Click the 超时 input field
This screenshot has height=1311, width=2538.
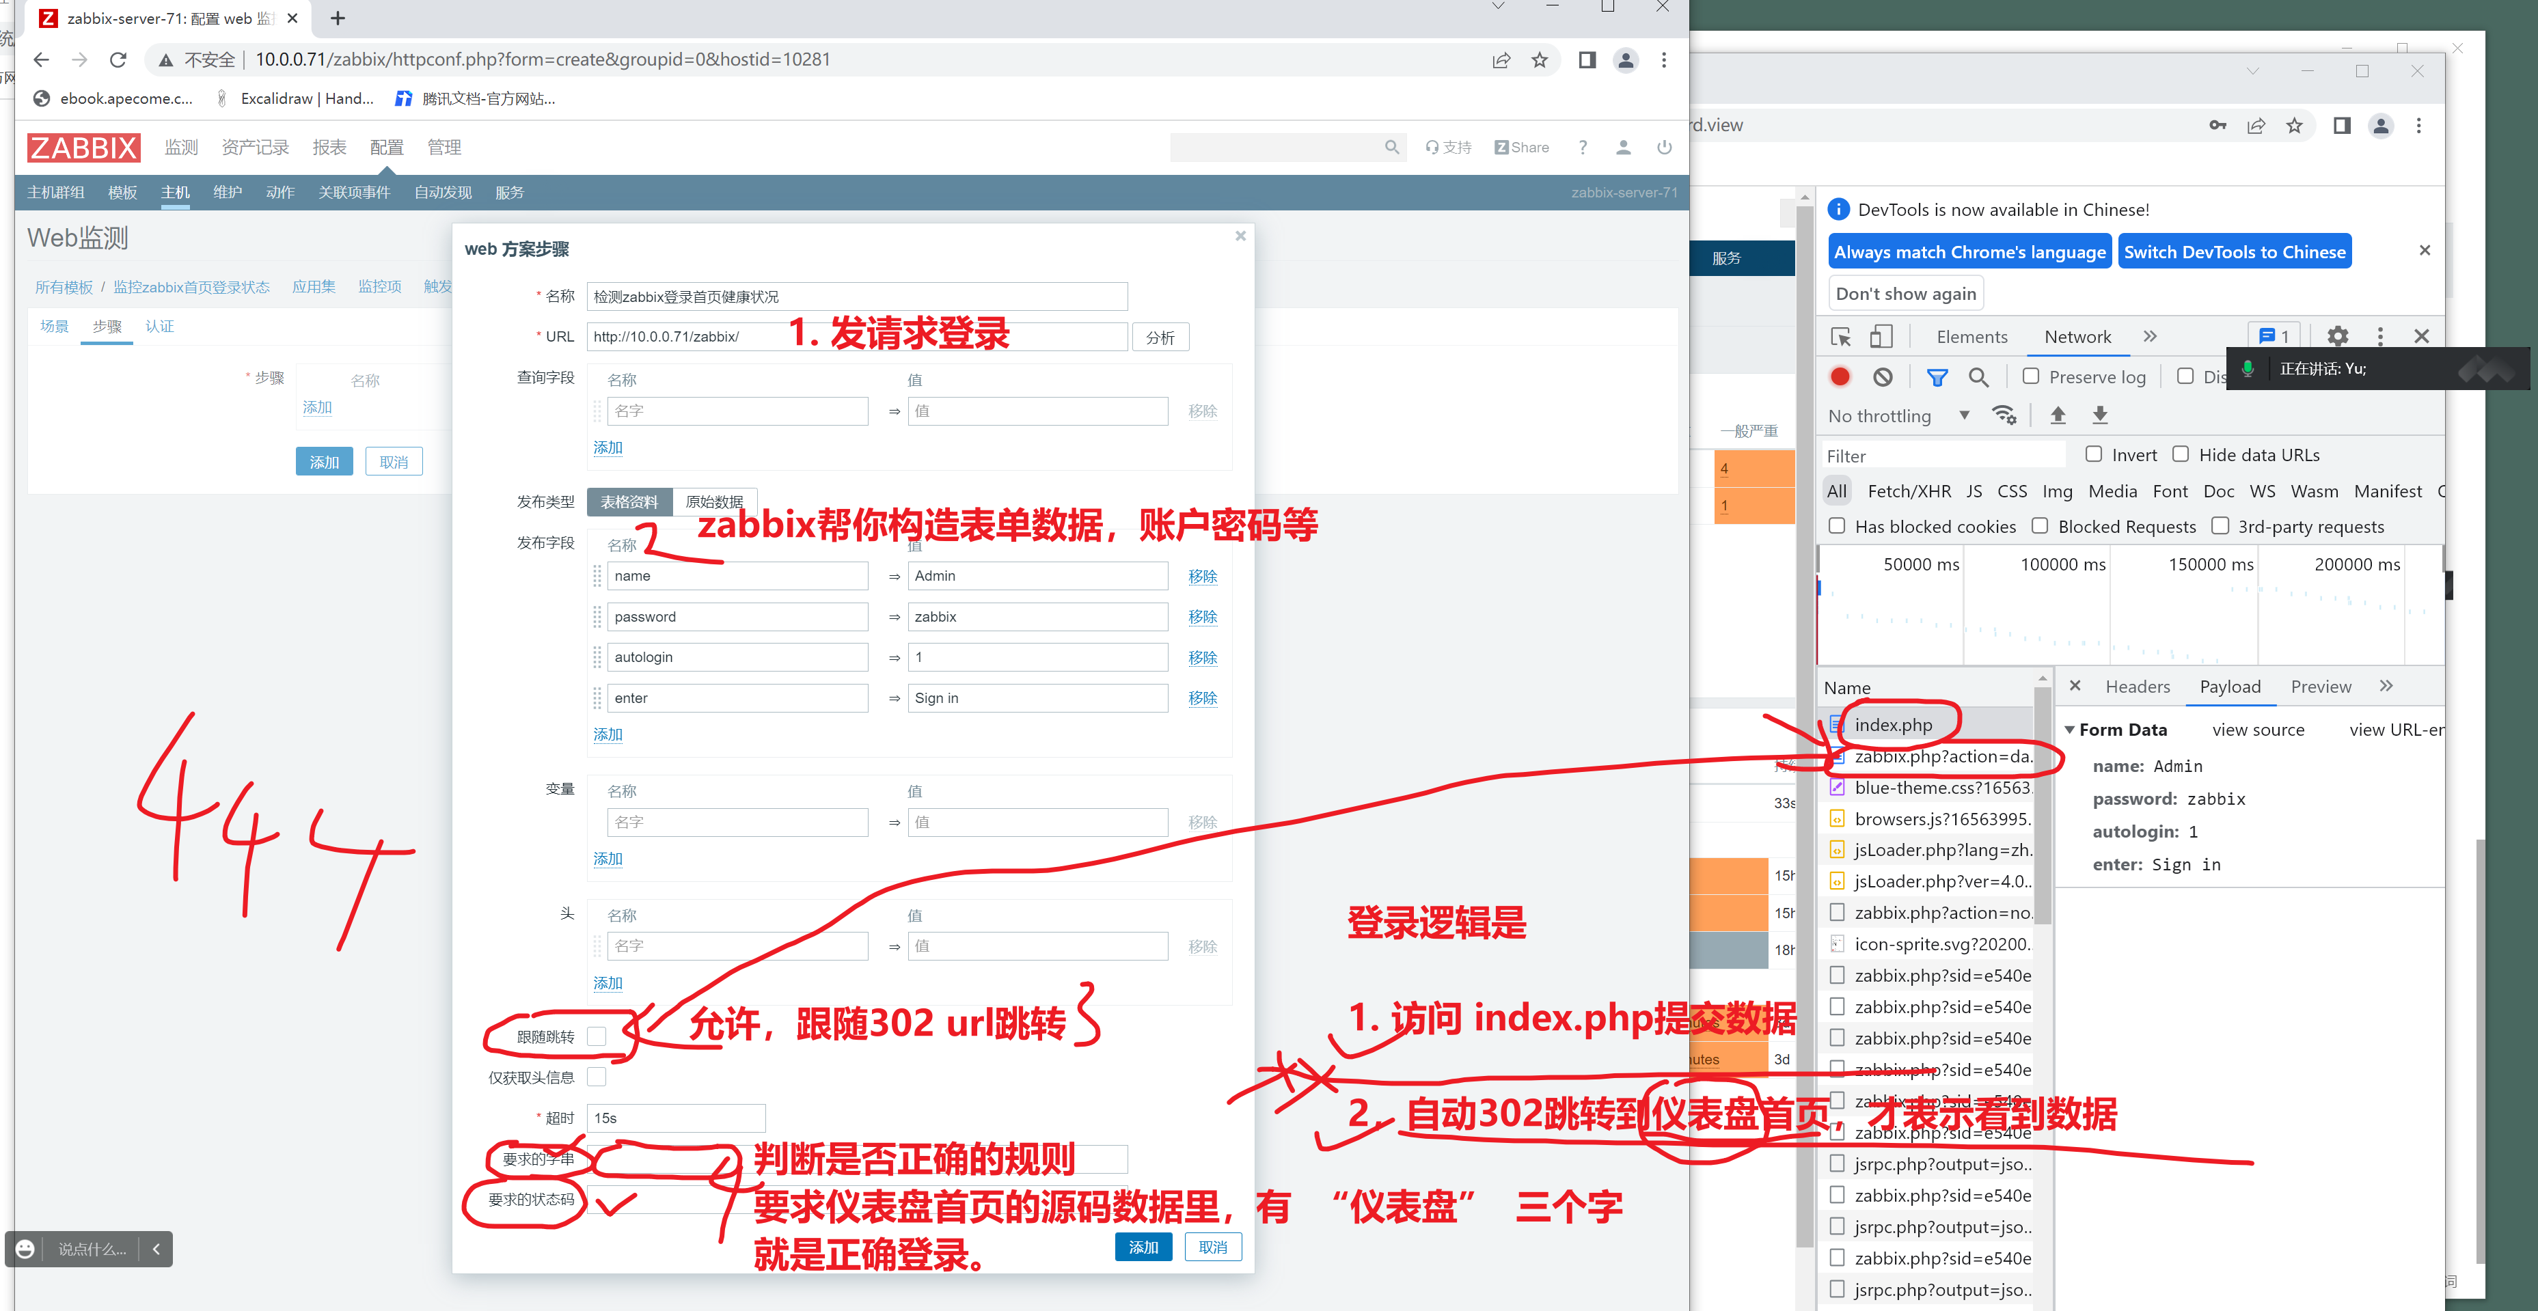pos(675,1118)
